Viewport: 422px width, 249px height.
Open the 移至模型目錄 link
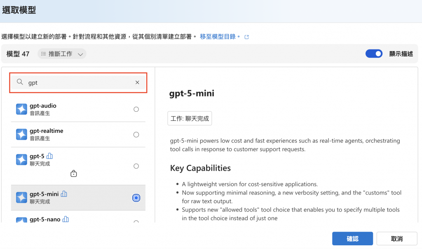pos(220,37)
